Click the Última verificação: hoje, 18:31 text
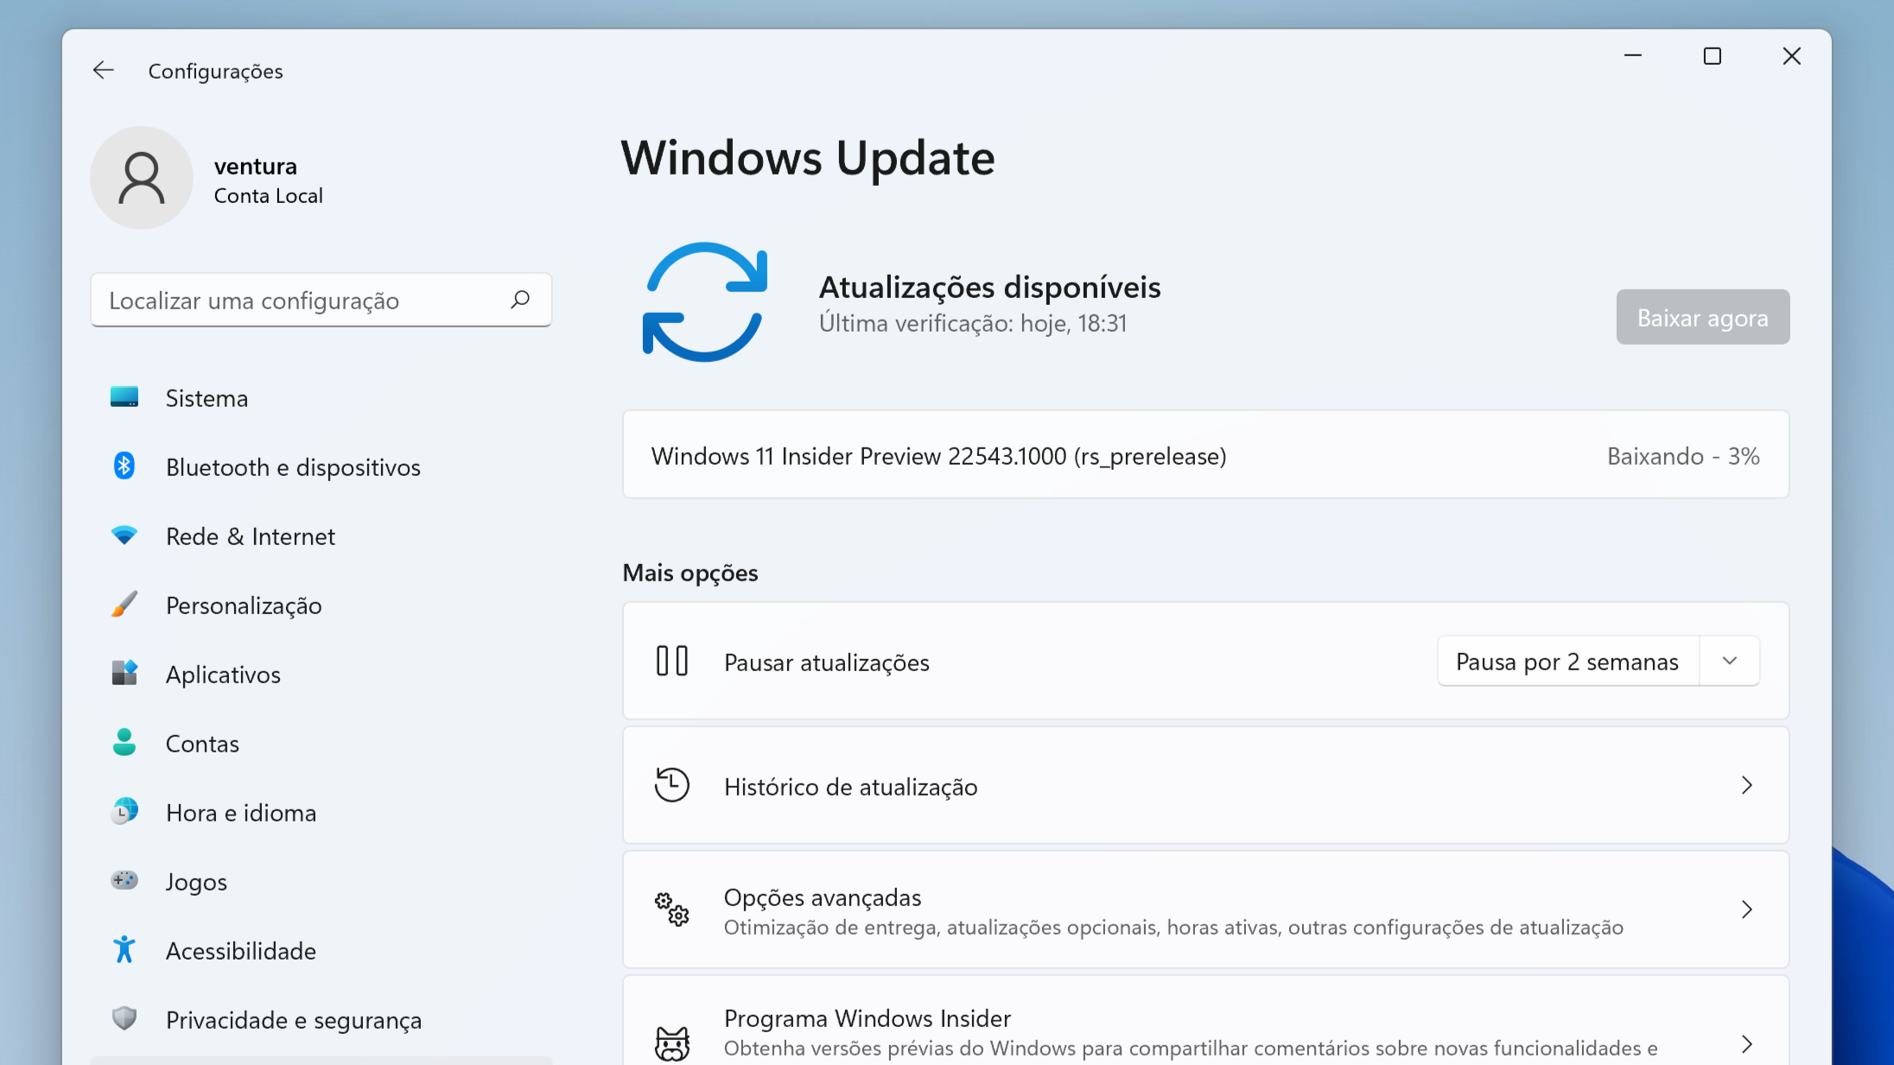 (973, 323)
